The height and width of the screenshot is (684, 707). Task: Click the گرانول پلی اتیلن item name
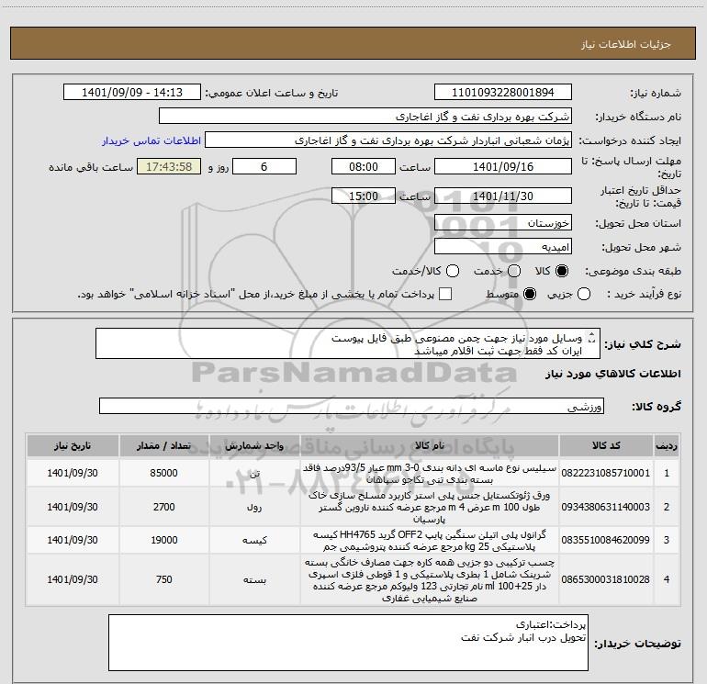[x=430, y=541]
